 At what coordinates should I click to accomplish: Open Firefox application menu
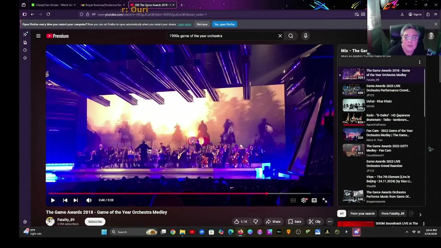coord(436,14)
